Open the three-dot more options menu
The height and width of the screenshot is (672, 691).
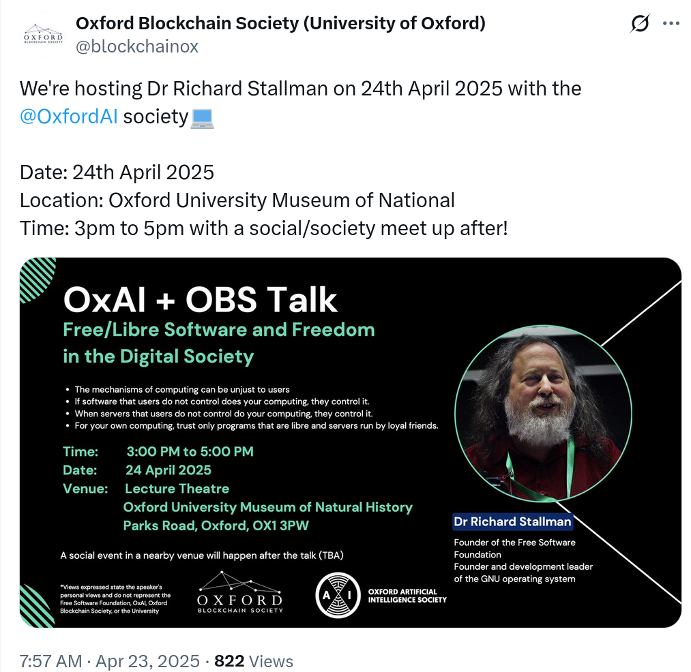click(671, 23)
